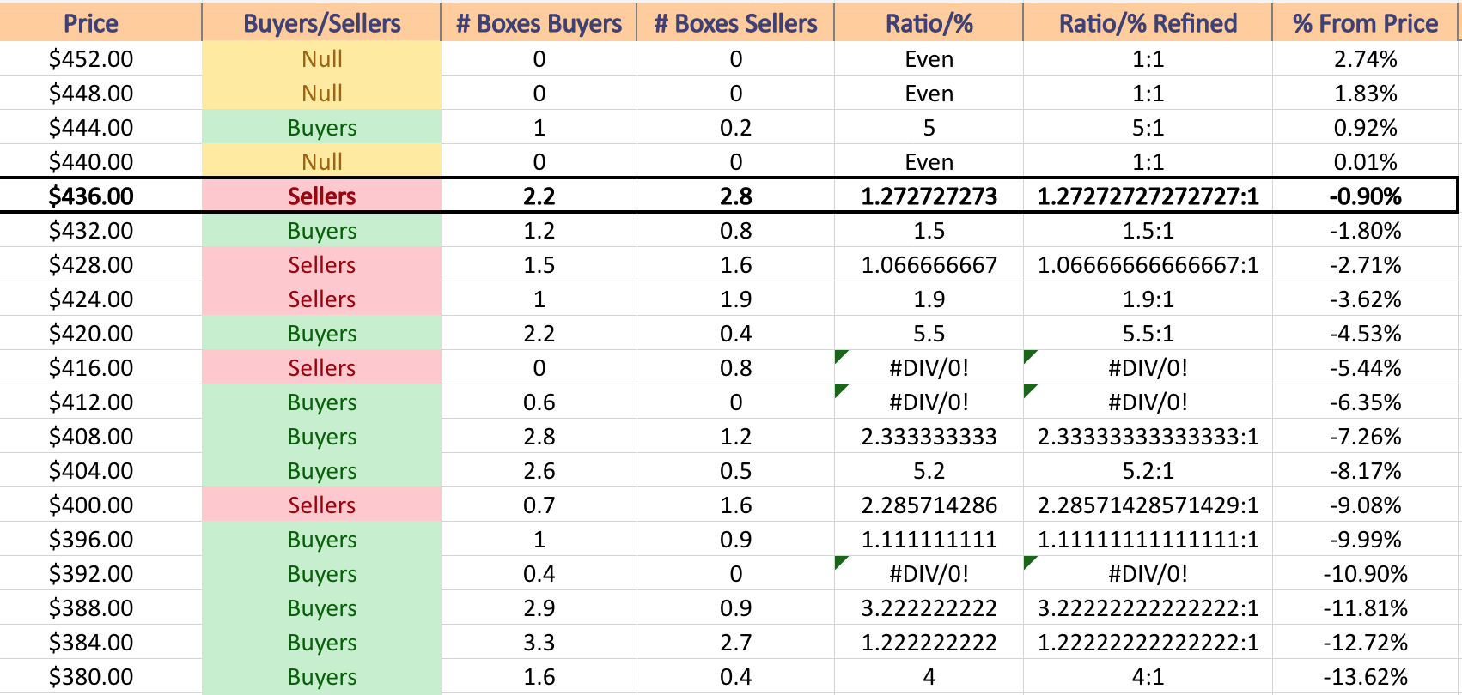Select the # Boxes Sellers header

click(x=735, y=23)
